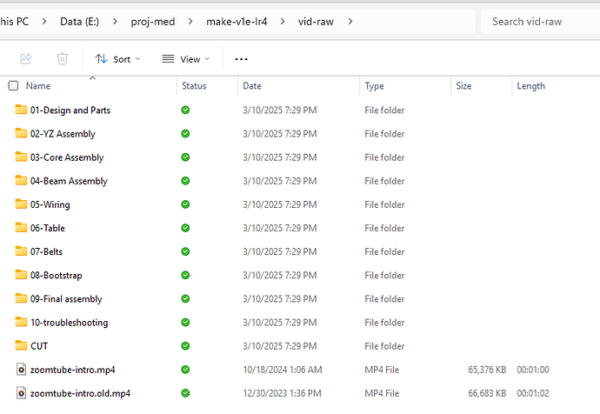Click the Share icon in toolbar
This screenshot has width=600, height=414.
coord(26,59)
